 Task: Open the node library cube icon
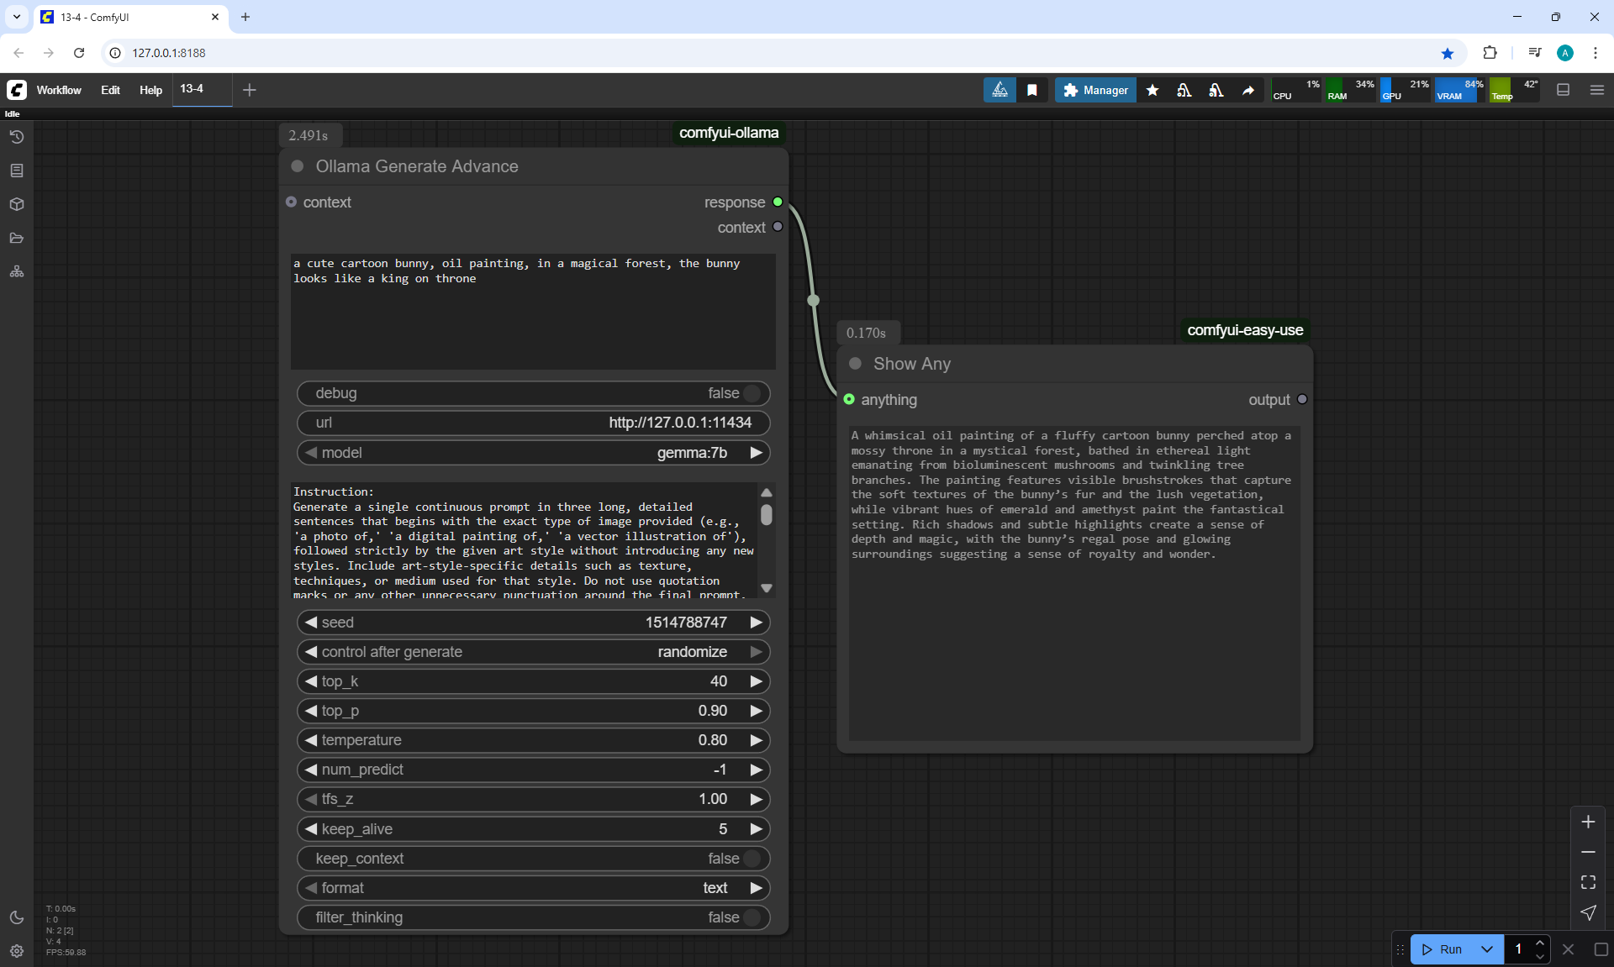click(x=17, y=204)
